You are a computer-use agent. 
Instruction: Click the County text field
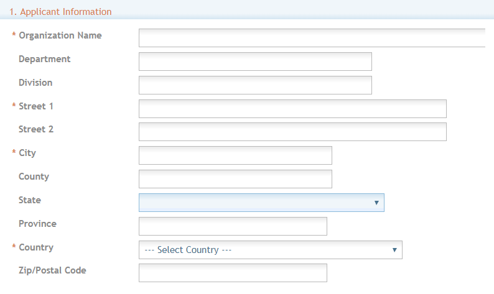coord(235,179)
